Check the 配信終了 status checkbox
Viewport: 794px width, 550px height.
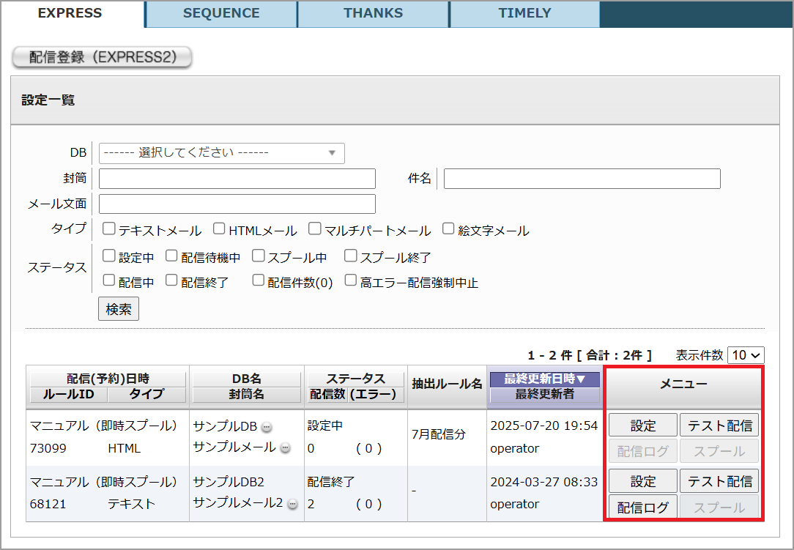pos(171,280)
